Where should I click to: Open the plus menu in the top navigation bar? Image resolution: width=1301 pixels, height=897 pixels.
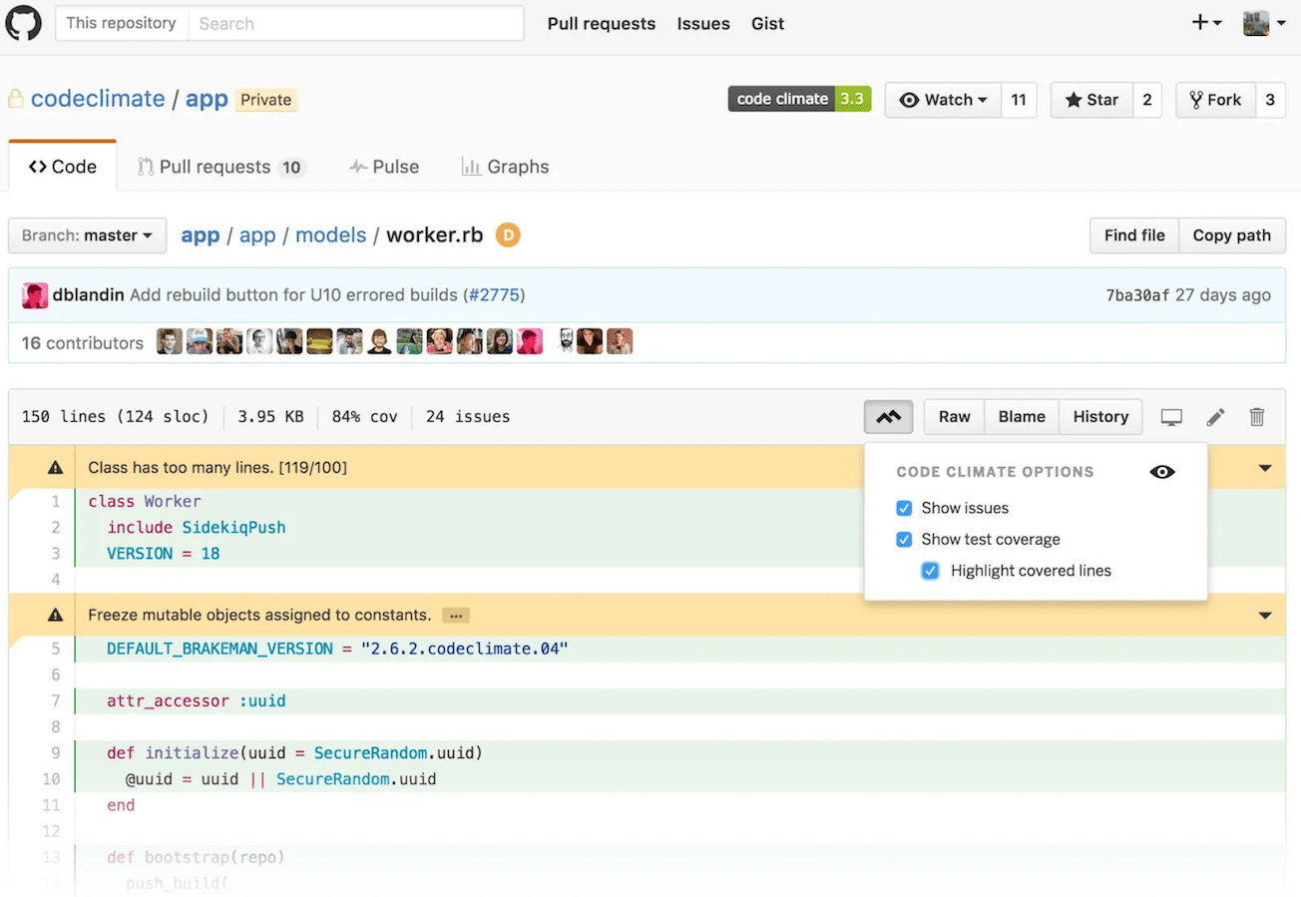1205,22
